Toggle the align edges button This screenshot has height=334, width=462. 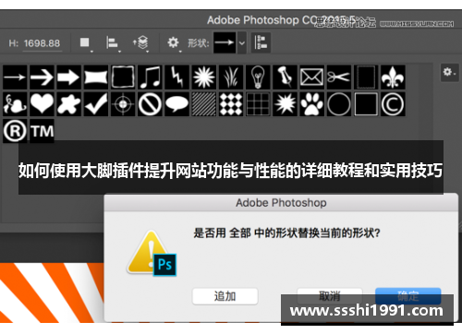pos(261,42)
